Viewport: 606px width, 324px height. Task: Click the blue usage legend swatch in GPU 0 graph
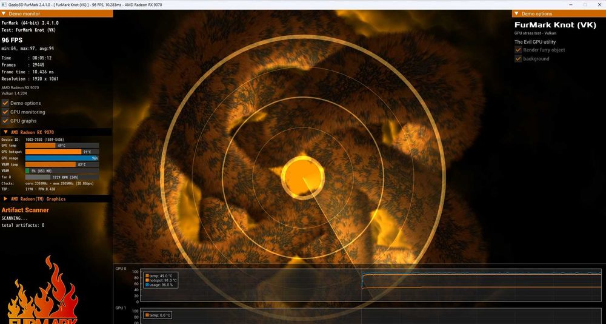click(x=147, y=285)
